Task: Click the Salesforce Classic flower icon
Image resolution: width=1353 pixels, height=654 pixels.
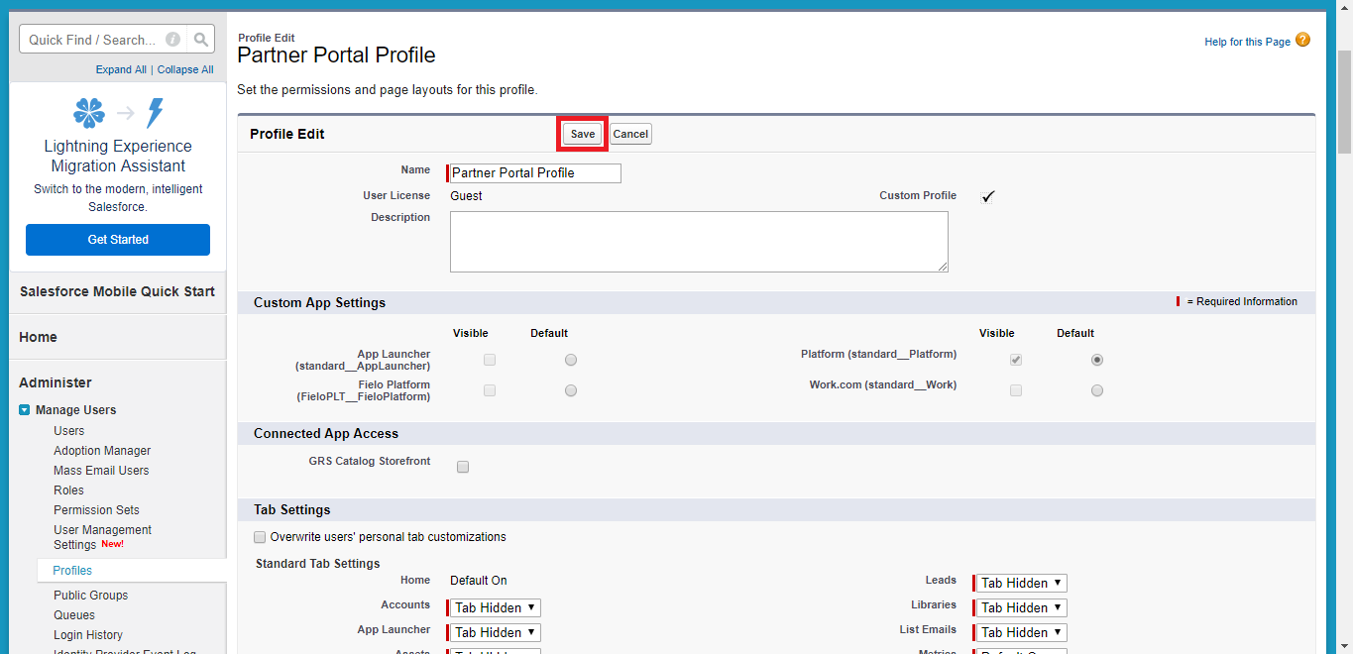Action: coord(89,113)
